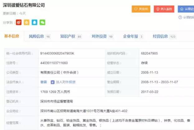Open the legal representative name link
This screenshot has height=130, width=194.
tap(44, 82)
